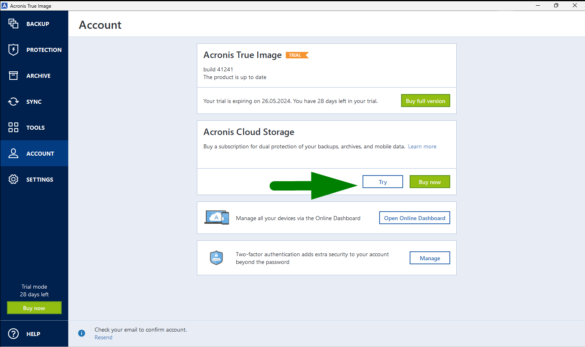Click Buy full version for the trial

(425, 101)
